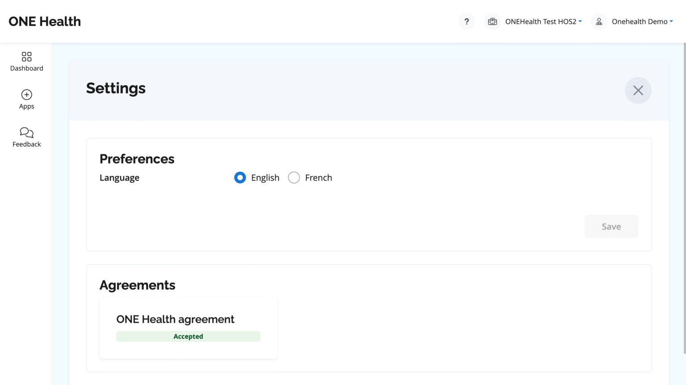The width and height of the screenshot is (686, 385).
Task: Close the Settings panel with X
Action: [638, 90]
